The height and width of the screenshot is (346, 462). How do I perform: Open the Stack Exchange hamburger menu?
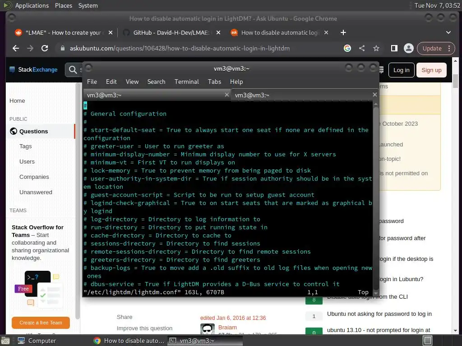(x=12, y=70)
